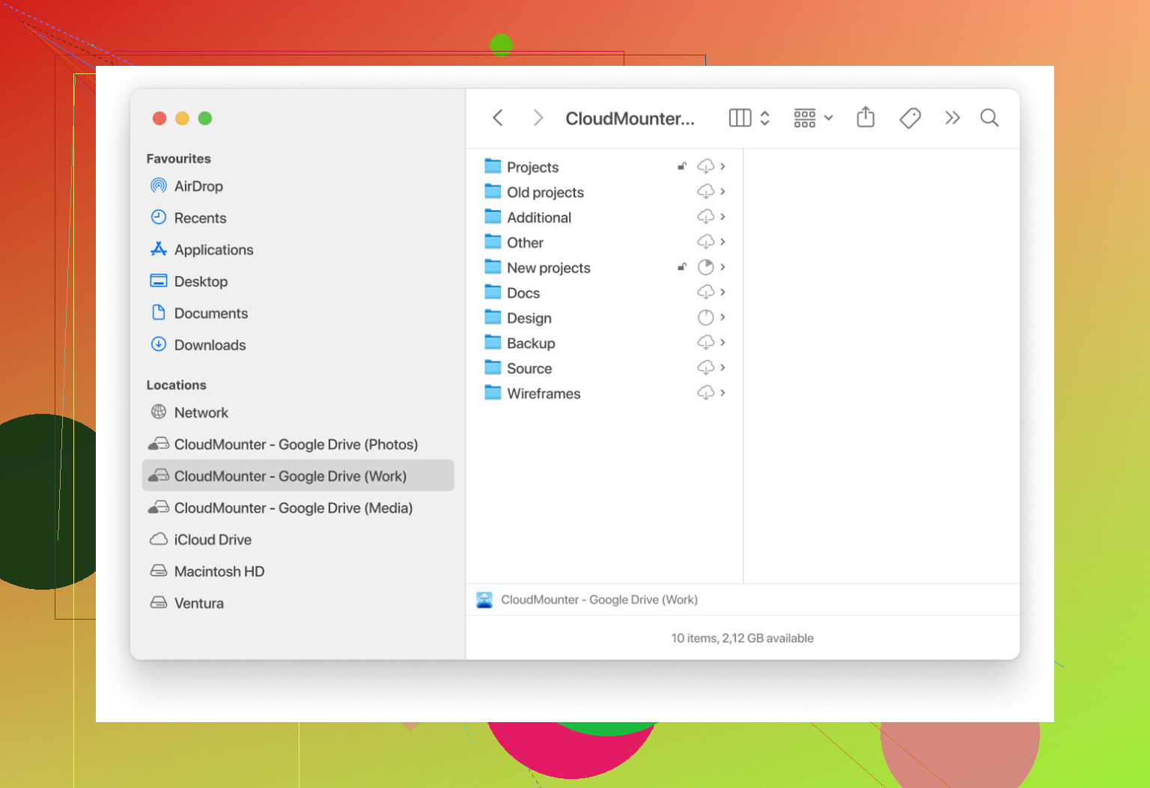Click the Applications sidebar icon
Viewport: 1150px width, 788px height.
point(159,249)
